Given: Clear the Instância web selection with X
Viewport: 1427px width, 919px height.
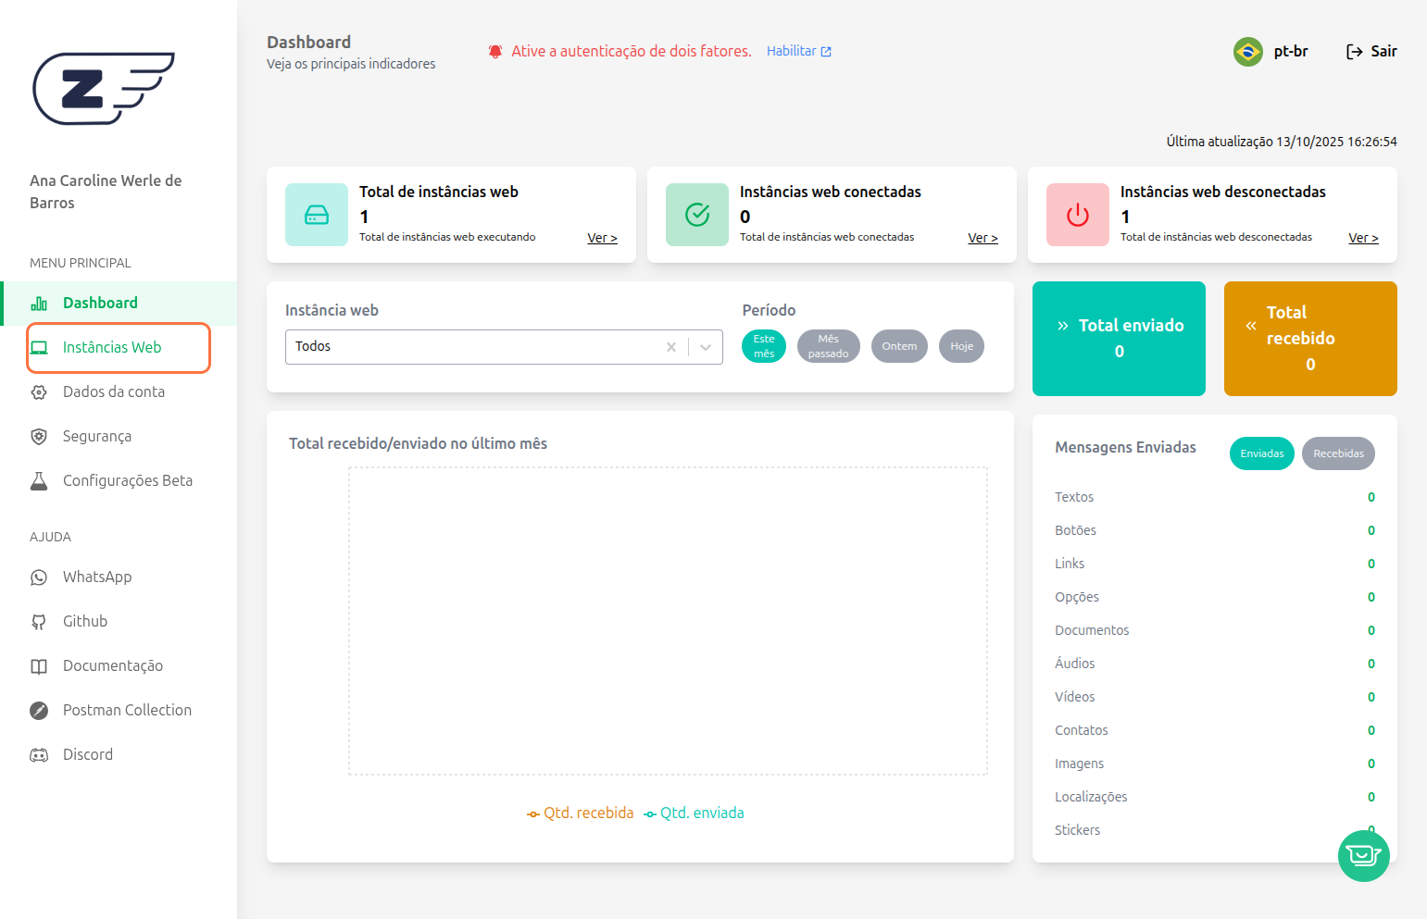Looking at the screenshot, I should click(x=671, y=347).
